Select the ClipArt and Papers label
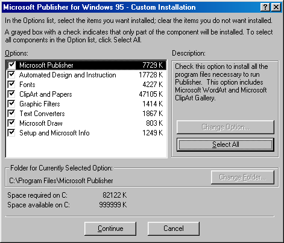Screen dimensions: 284x243 (x=46, y=94)
